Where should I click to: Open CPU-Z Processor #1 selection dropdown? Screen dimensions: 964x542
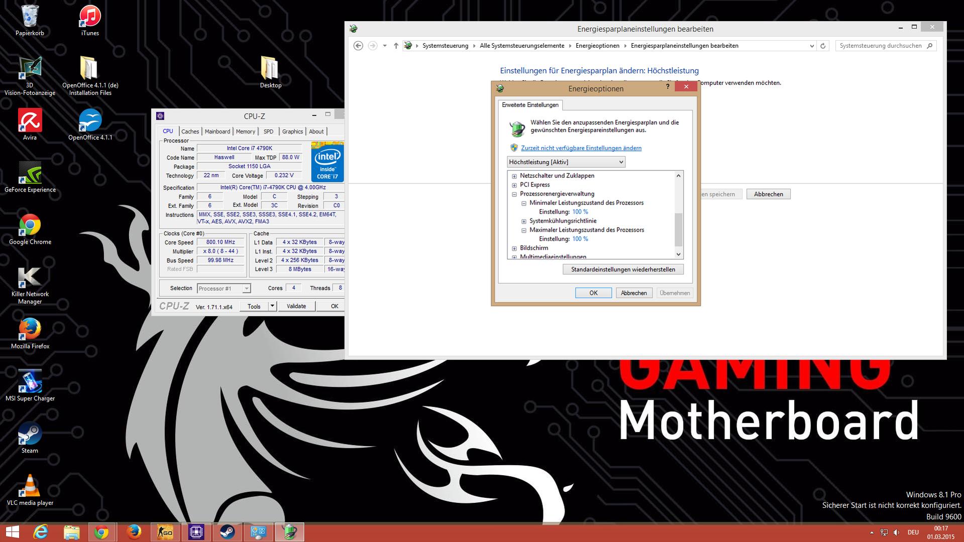coord(224,288)
